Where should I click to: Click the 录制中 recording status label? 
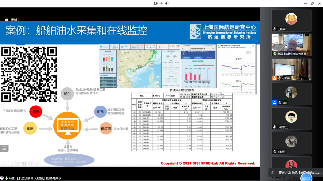[15, 20]
